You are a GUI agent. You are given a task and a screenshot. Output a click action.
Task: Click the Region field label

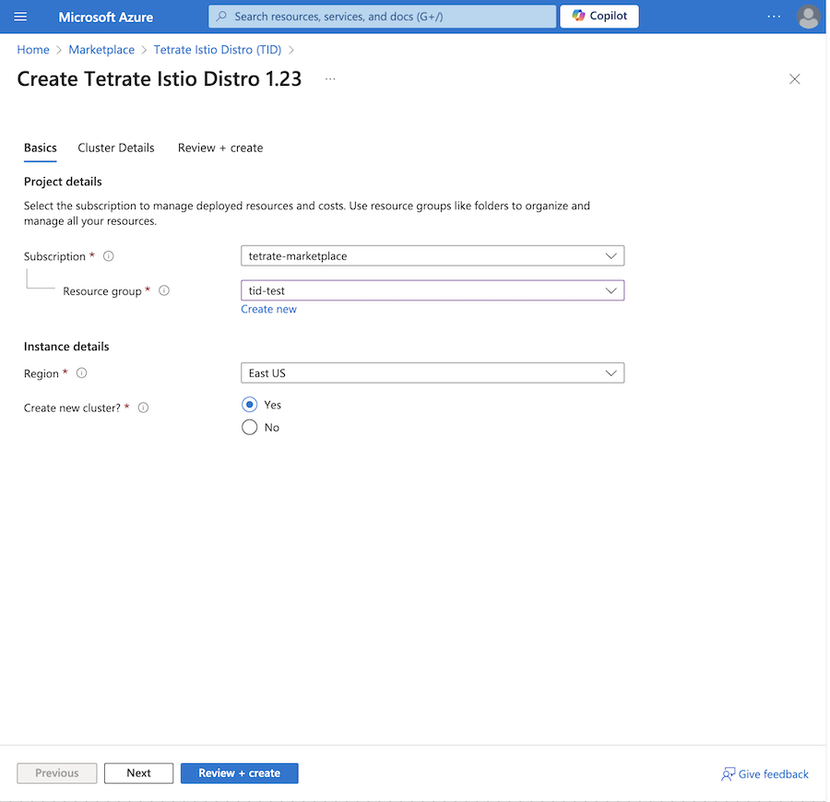(41, 373)
